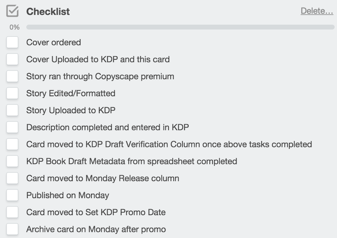Click the checklist progress bar
This screenshot has height=238, width=337.
[180, 27]
